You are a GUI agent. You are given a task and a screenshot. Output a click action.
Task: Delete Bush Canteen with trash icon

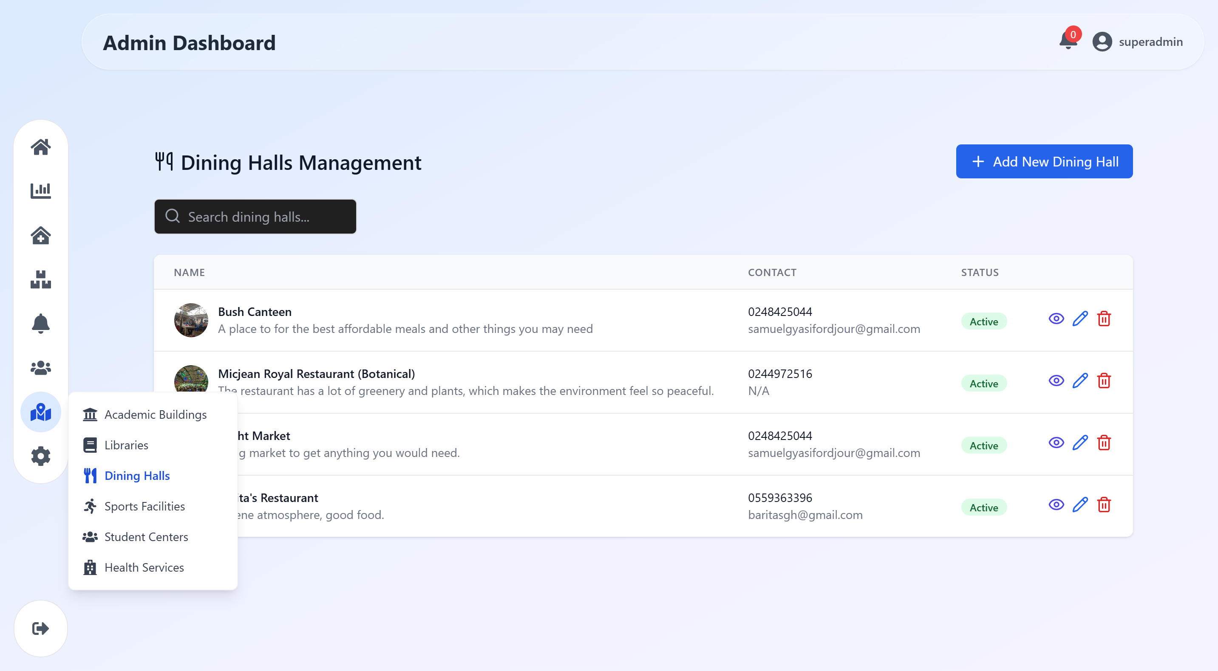(x=1104, y=319)
